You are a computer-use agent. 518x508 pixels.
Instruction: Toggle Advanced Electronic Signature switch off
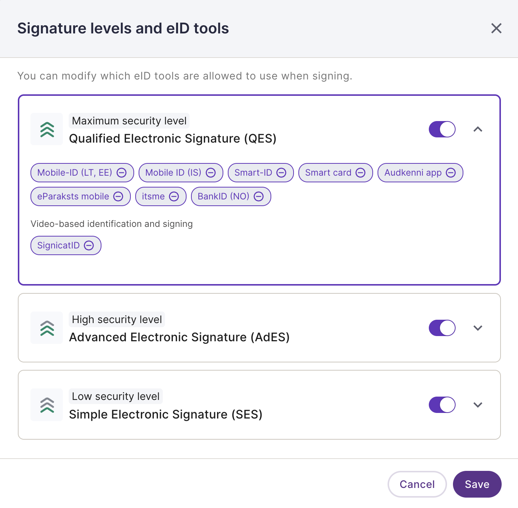pyautogui.click(x=442, y=328)
